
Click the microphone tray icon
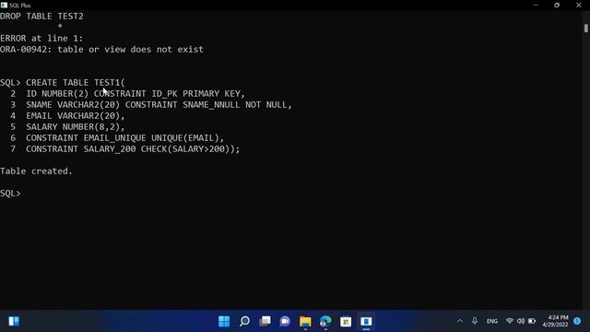click(x=475, y=321)
